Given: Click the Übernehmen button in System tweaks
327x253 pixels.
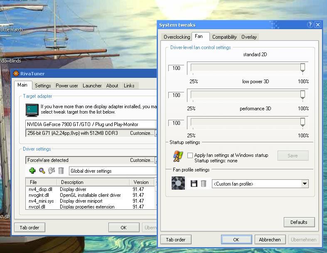Looking at the screenshot, I should [304, 240].
